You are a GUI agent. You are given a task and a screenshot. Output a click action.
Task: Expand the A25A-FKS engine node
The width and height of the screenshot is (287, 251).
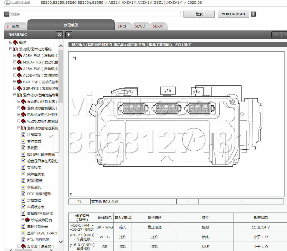[x=15, y=56]
